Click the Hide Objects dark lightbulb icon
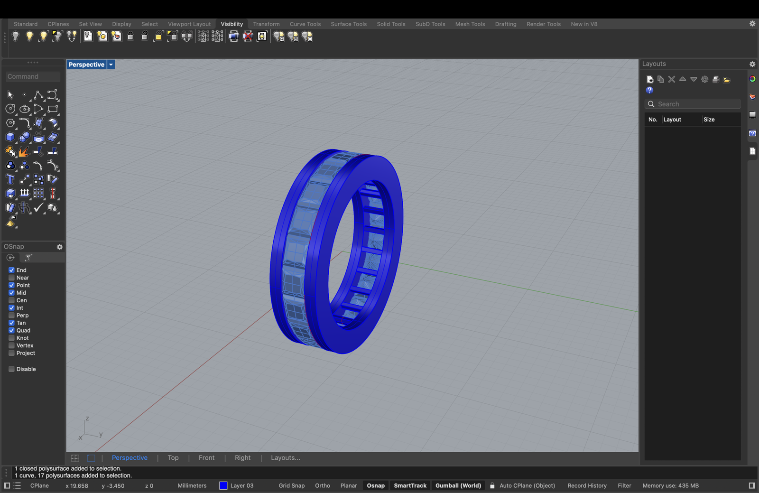759x493 pixels. [x=15, y=37]
